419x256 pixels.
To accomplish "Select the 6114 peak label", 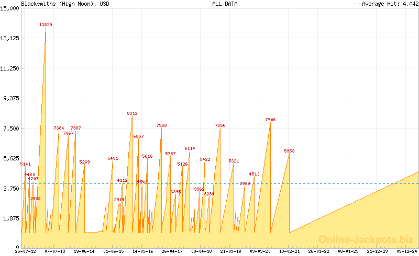I will (x=190, y=148).
